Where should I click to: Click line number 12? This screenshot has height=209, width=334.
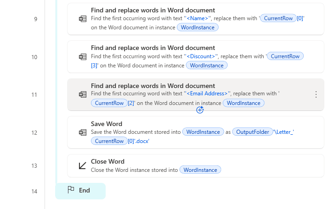[x=34, y=133]
